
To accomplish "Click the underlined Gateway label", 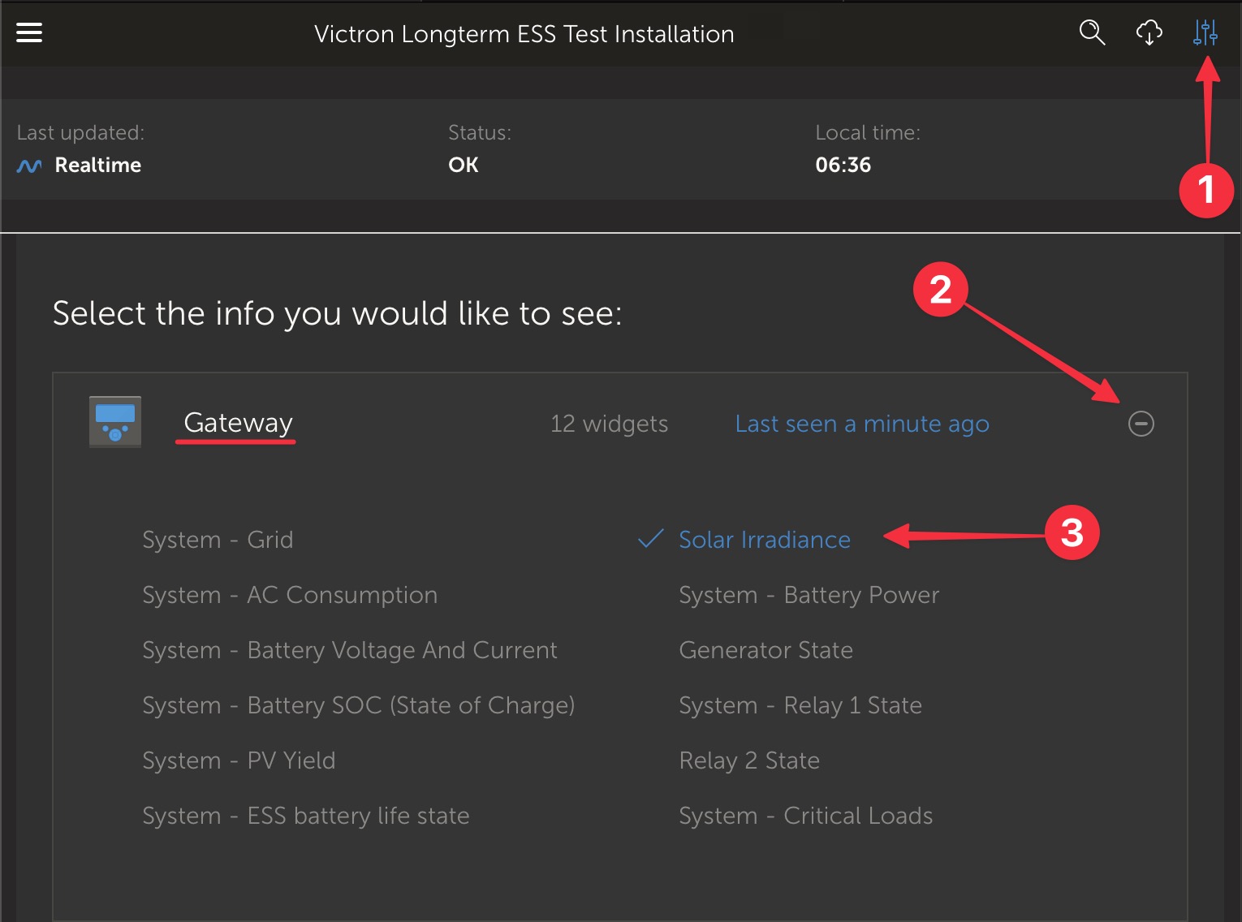I will tap(236, 423).
